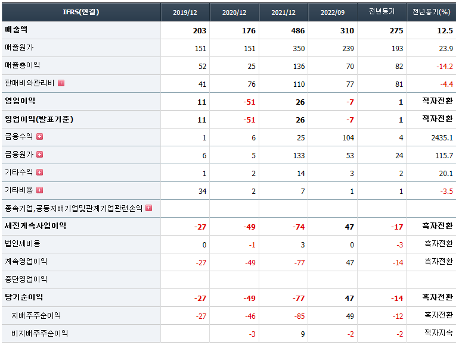Click 당기순이익 value -77 for 2021/12
Image resolution: width=456 pixels, height=345 pixels.
click(x=299, y=299)
